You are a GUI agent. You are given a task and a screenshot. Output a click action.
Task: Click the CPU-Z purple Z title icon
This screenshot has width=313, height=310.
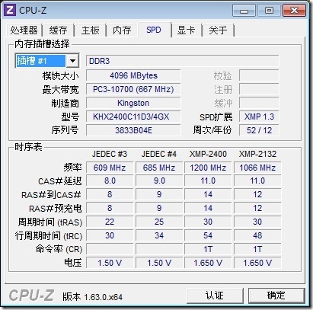coord(10,10)
